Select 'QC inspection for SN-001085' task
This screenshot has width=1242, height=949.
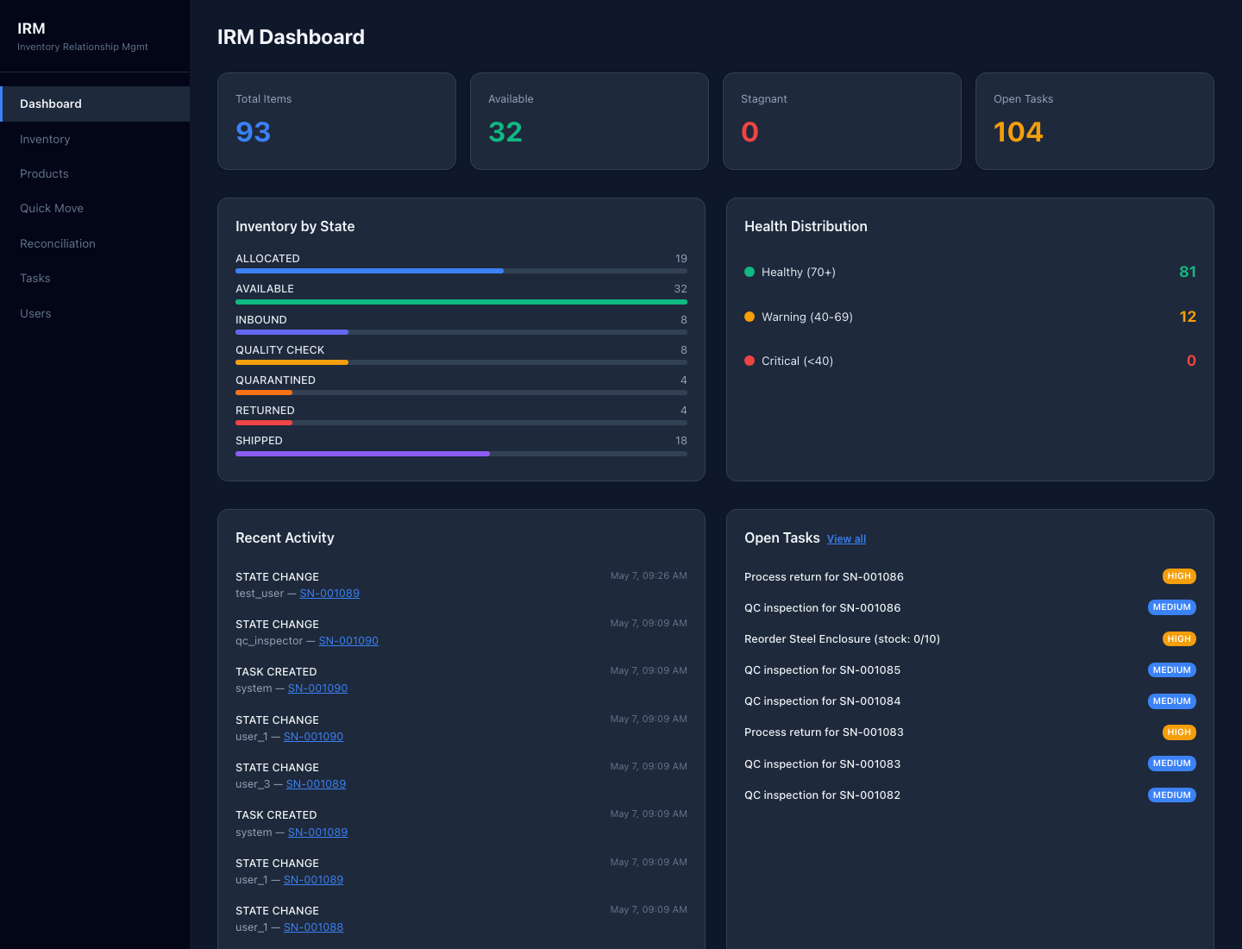(822, 670)
